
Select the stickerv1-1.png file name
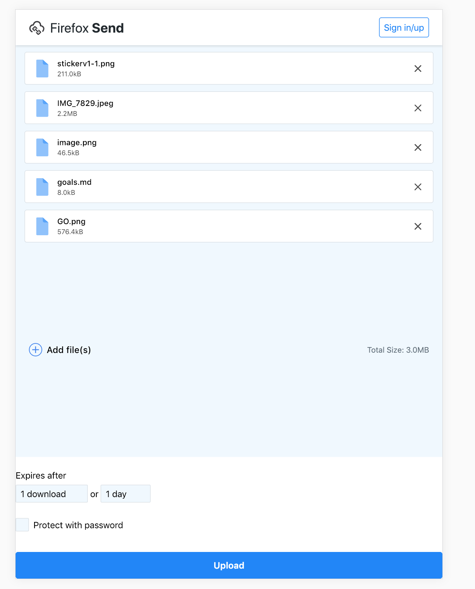[x=86, y=64]
